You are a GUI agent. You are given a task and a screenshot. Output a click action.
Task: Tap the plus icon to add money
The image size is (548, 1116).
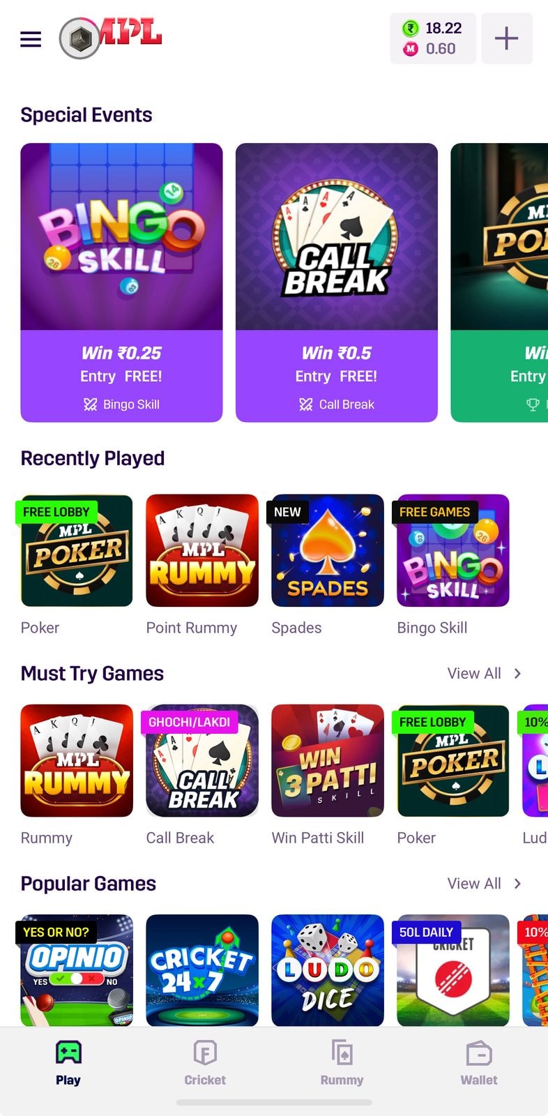[x=506, y=38]
